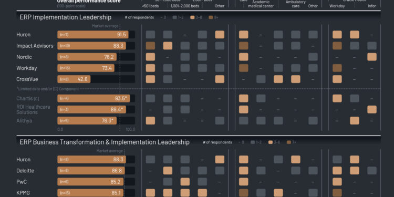Click the Nordic vendor name

(24, 57)
